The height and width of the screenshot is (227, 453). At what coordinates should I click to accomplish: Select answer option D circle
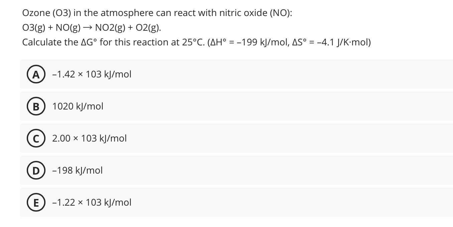click(35, 170)
